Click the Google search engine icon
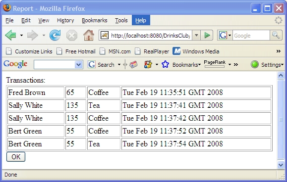This screenshot has width=287, height=182. [x=223, y=35]
